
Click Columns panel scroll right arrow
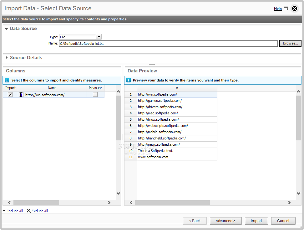tap(109, 203)
